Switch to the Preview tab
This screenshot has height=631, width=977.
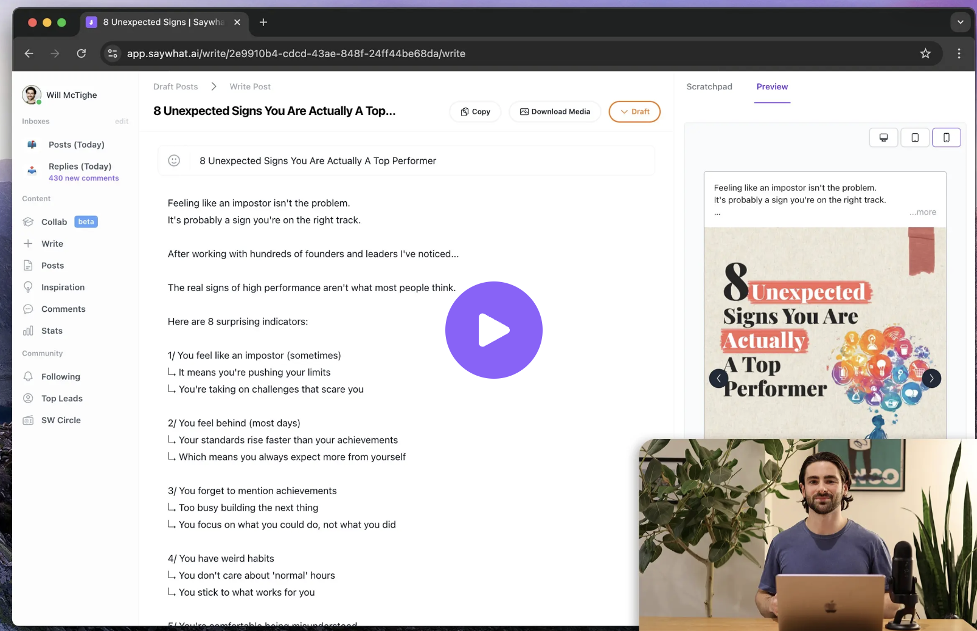pyautogui.click(x=772, y=86)
